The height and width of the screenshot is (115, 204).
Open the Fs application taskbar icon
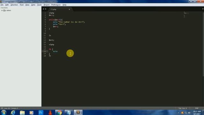click(41, 112)
